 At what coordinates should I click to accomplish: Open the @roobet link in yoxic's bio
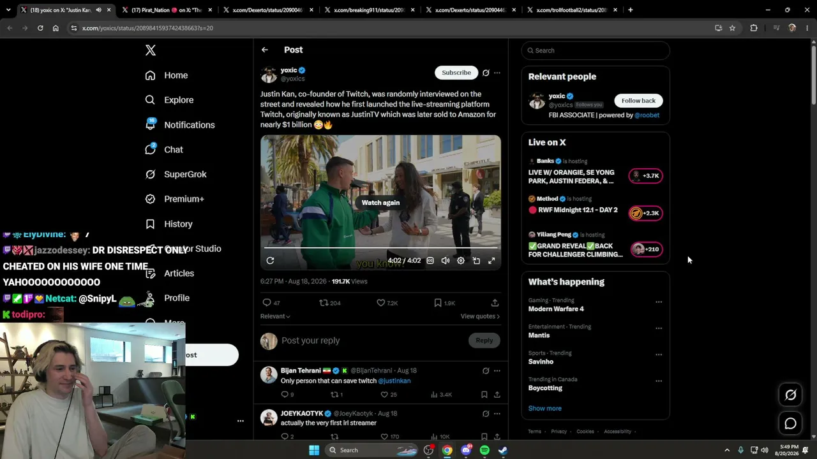tap(647, 115)
